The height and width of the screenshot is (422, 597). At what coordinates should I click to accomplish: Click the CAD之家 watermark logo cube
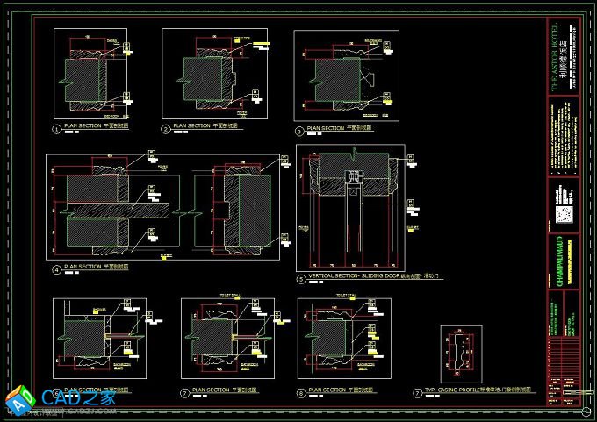point(20,399)
